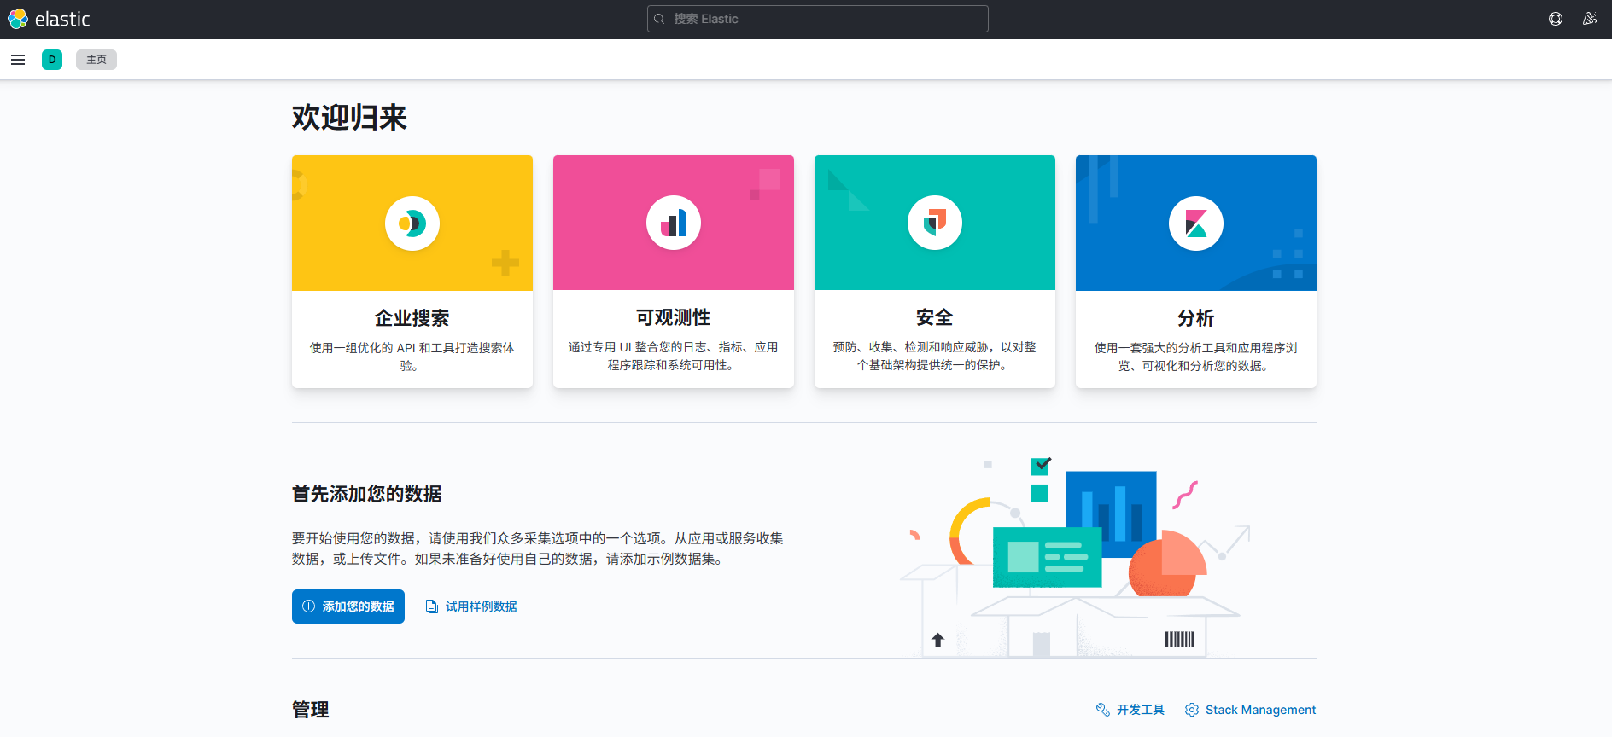Viewport: 1612px width, 737px height.
Task: Open the newsfeed celebration icon
Action: (x=1589, y=19)
